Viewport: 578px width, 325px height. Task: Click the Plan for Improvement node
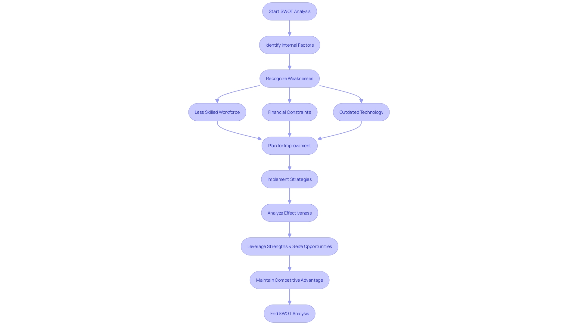(289, 146)
